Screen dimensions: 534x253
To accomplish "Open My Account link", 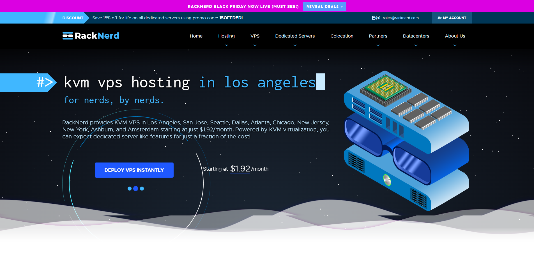I will pos(452,18).
